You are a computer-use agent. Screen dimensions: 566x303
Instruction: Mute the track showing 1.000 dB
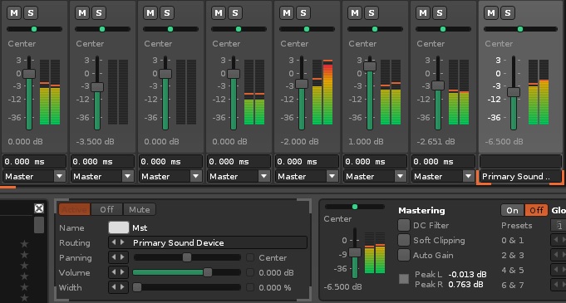click(355, 13)
